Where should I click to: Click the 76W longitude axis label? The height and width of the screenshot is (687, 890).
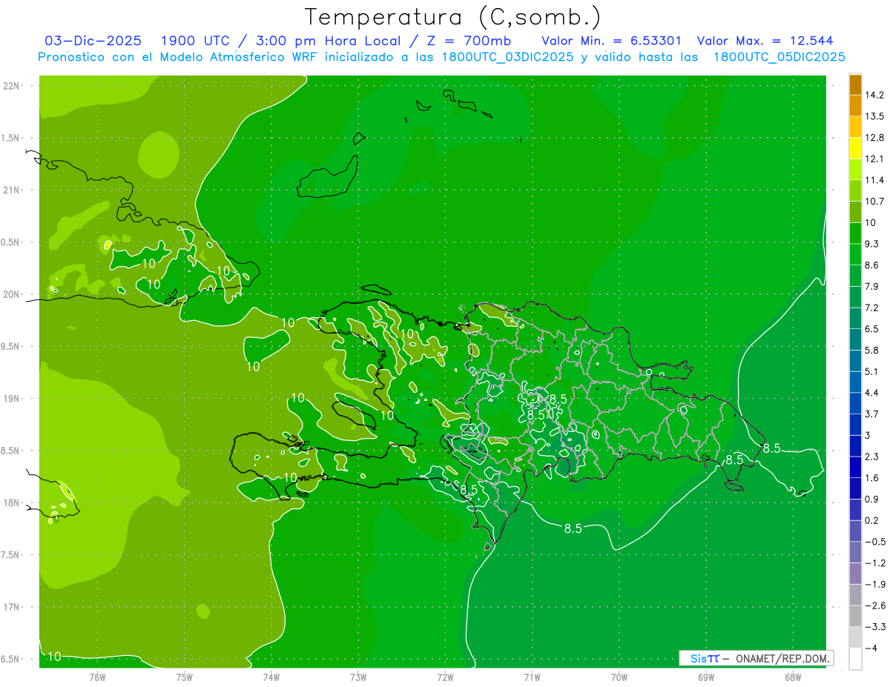pyautogui.click(x=97, y=677)
